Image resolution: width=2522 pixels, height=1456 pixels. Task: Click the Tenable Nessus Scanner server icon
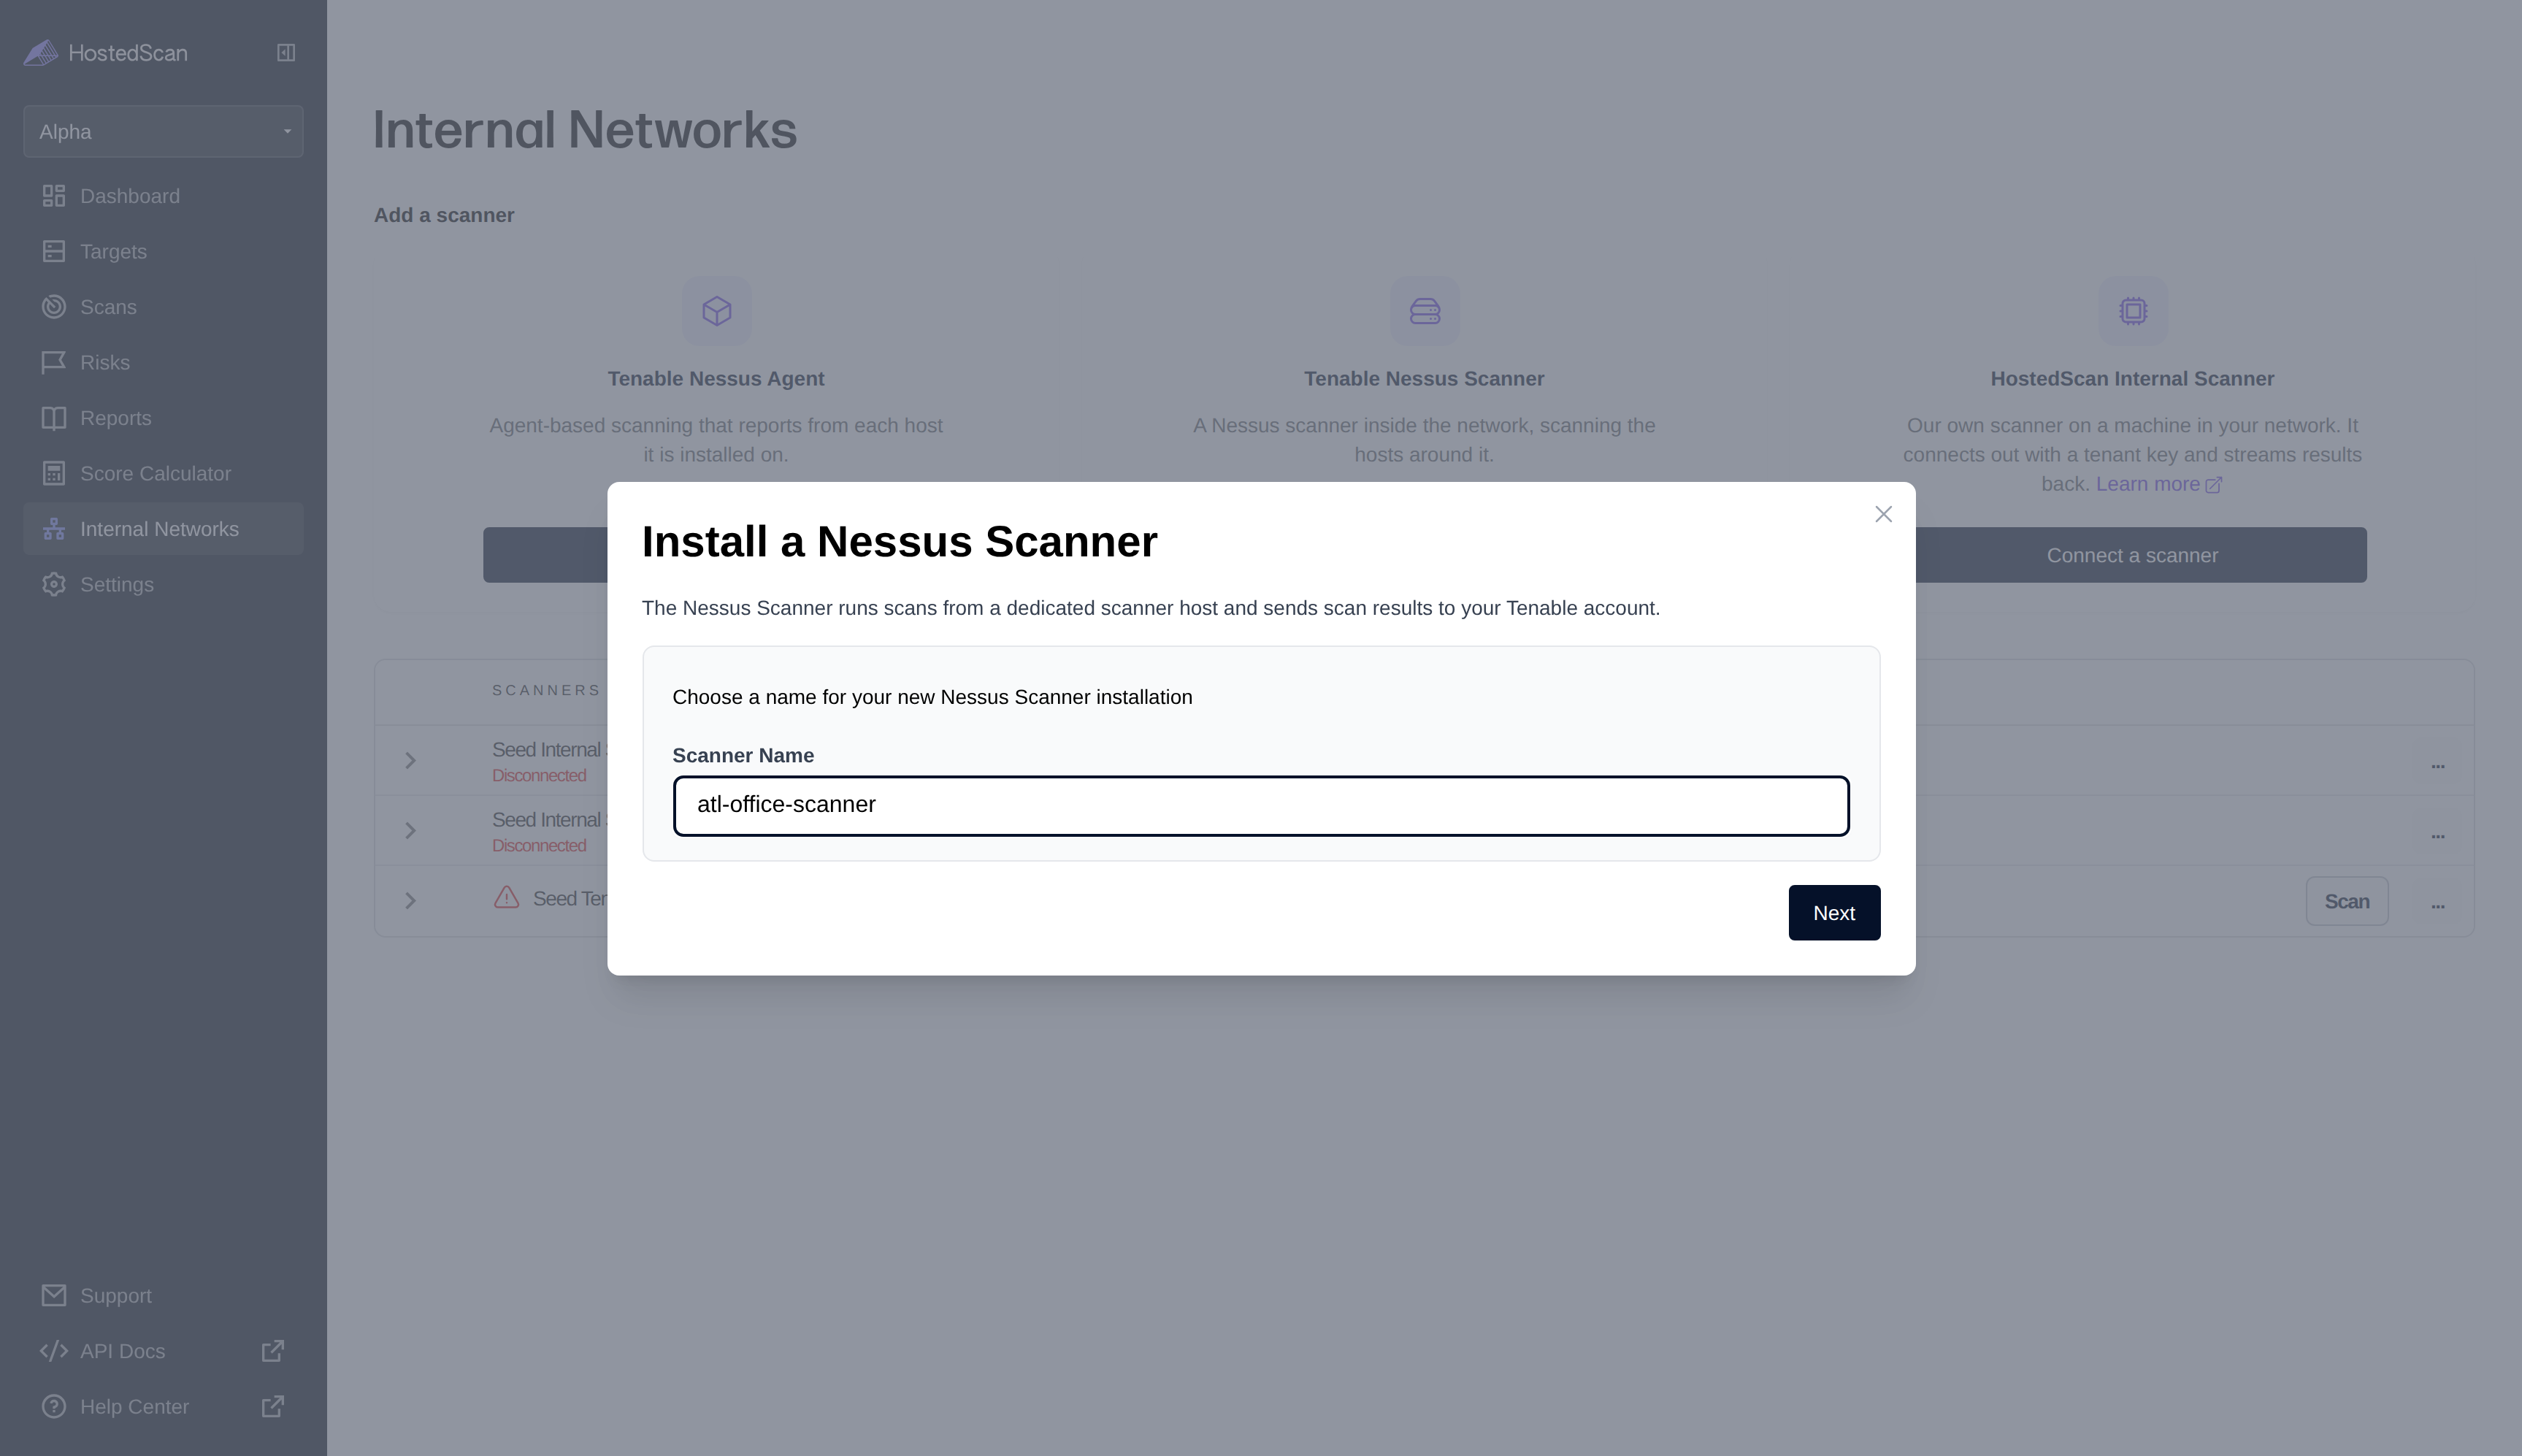pyautogui.click(x=1425, y=311)
